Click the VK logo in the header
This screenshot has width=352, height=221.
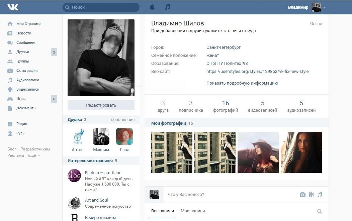(13, 7)
